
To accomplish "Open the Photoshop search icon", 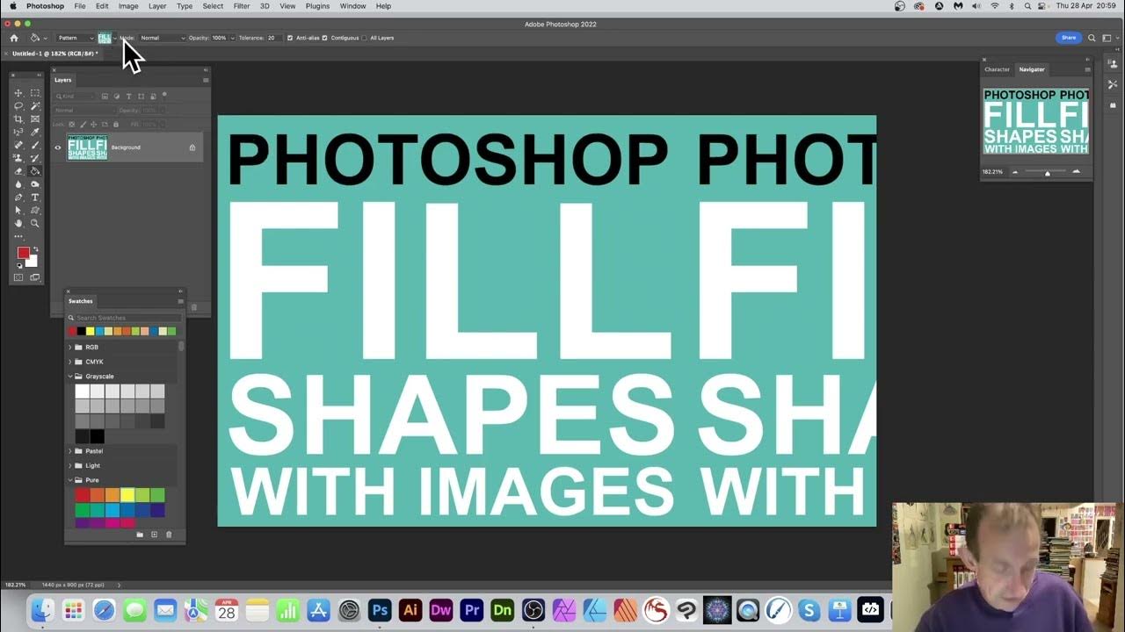I will (x=1092, y=38).
